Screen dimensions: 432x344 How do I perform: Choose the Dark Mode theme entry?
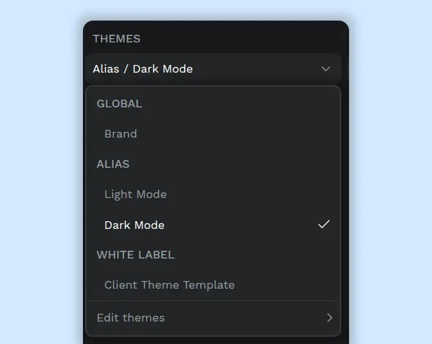point(134,225)
